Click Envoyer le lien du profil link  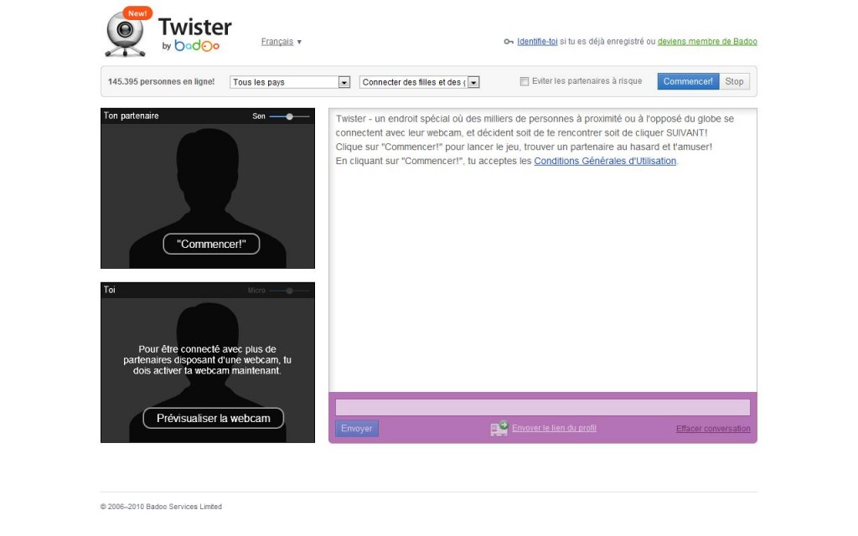pyautogui.click(x=555, y=428)
